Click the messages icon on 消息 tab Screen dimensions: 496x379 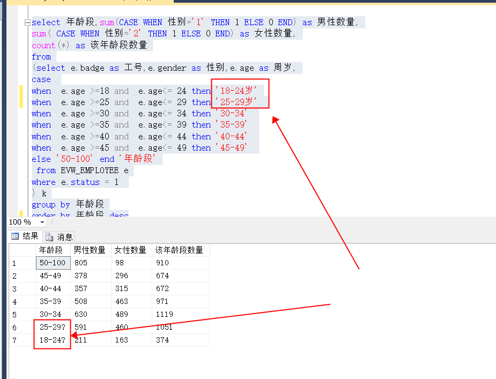[49, 236]
